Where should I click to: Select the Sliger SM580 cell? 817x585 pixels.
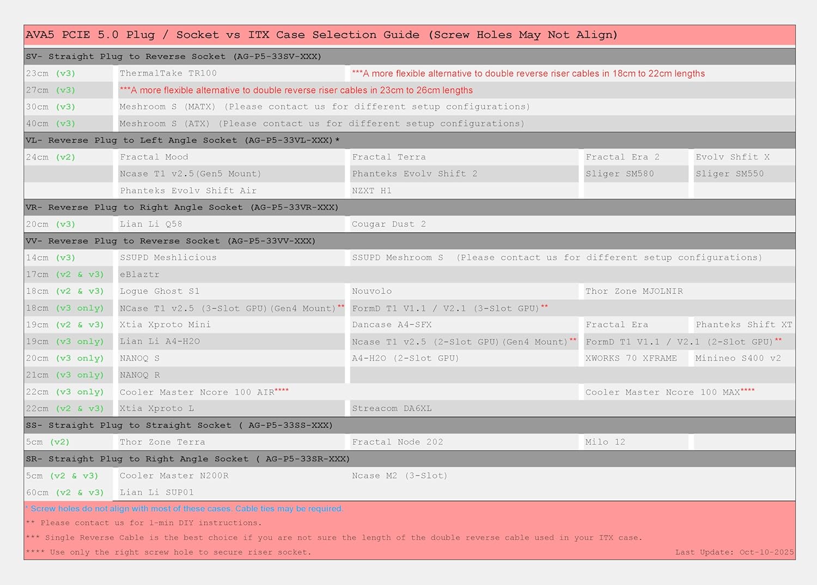[x=620, y=174]
